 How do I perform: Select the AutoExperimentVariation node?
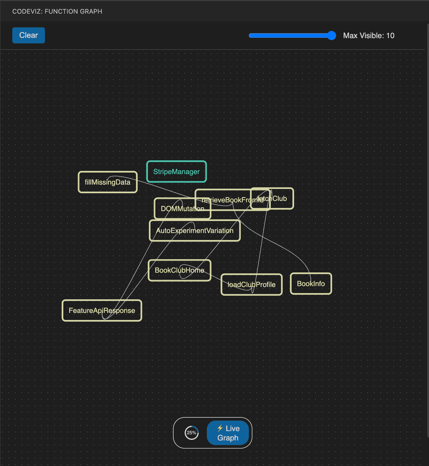pyautogui.click(x=195, y=231)
